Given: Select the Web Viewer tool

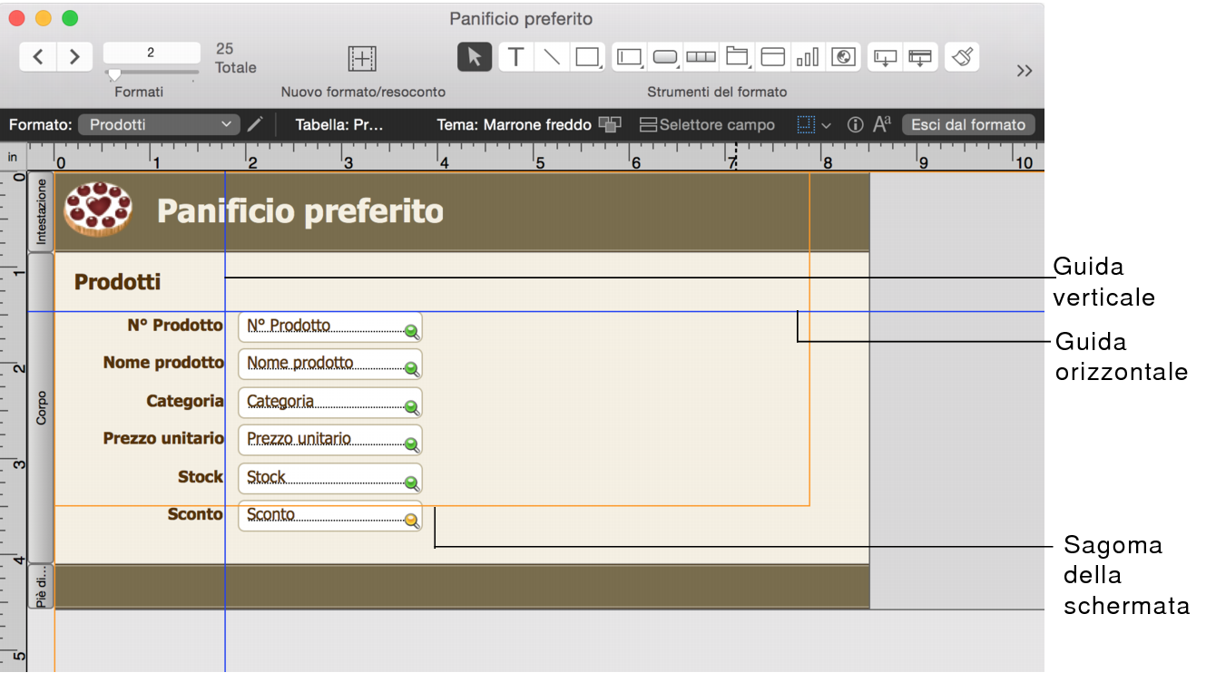Looking at the screenshot, I should (x=843, y=57).
